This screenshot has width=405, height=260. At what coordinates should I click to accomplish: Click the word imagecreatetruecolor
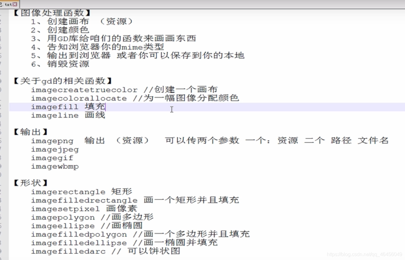[84, 90]
